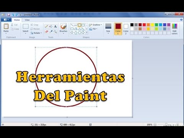Open the shape Fill dropdown
The width and height of the screenshot is (184, 138).
93,29
